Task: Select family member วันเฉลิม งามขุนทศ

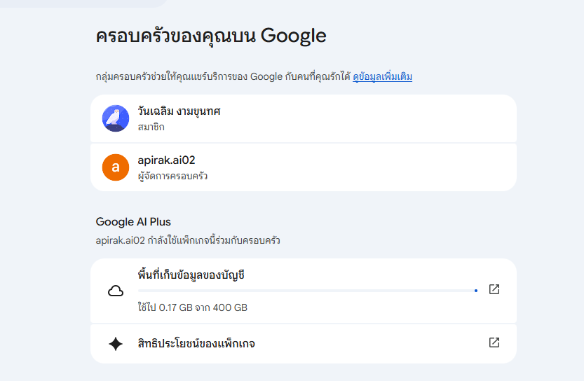Action: (x=303, y=118)
